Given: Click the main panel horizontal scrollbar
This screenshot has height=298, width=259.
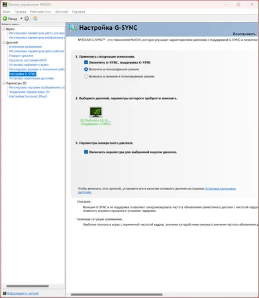Looking at the screenshot, I should tap(117, 295).
